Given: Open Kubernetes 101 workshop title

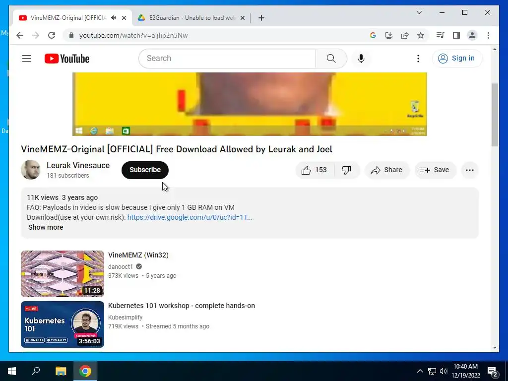Looking at the screenshot, I should pos(182,306).
